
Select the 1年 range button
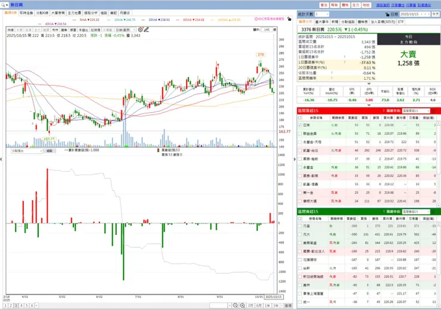(267, 305)
